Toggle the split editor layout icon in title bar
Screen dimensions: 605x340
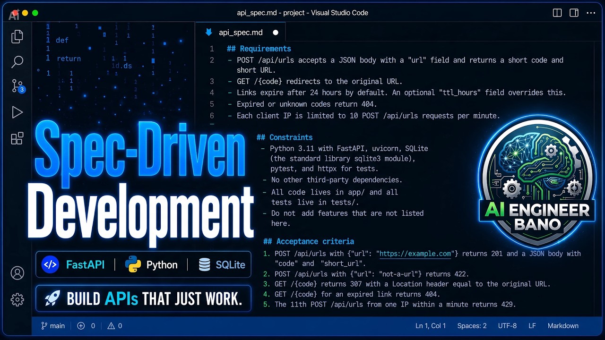pos(557,13)
